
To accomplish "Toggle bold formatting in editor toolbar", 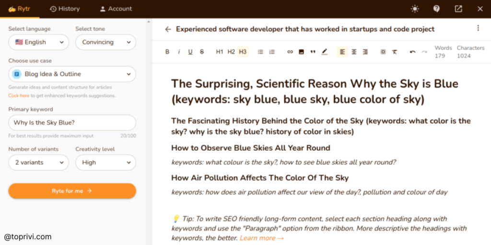I will 167,52.
